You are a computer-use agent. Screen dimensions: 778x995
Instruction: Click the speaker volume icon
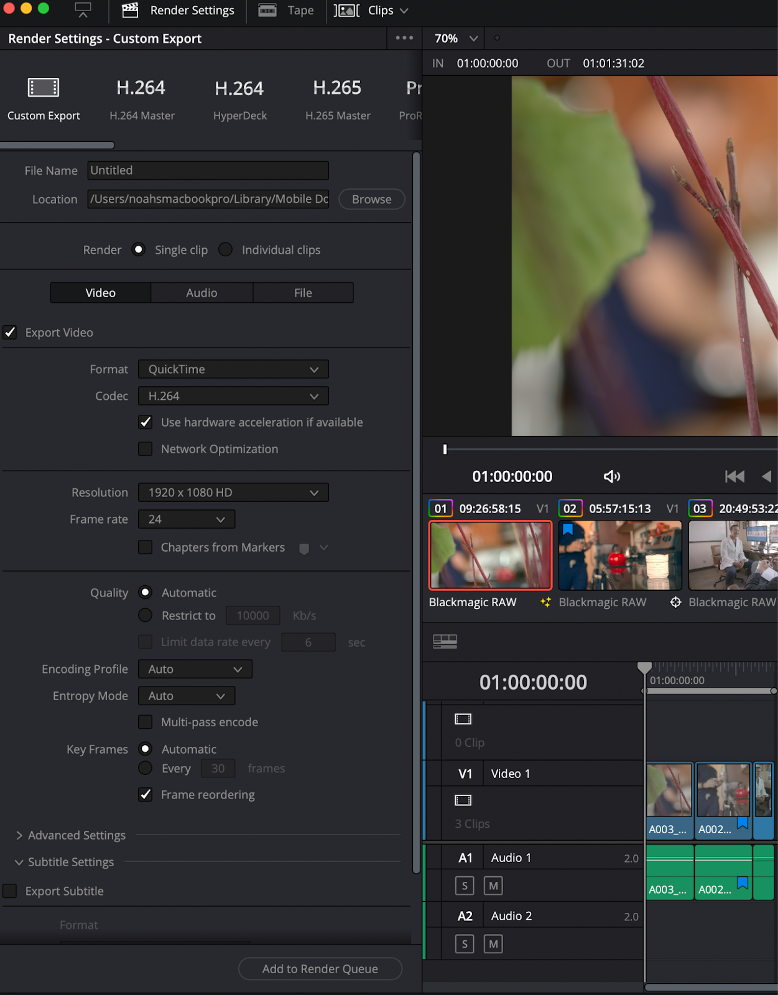point(611,476)
